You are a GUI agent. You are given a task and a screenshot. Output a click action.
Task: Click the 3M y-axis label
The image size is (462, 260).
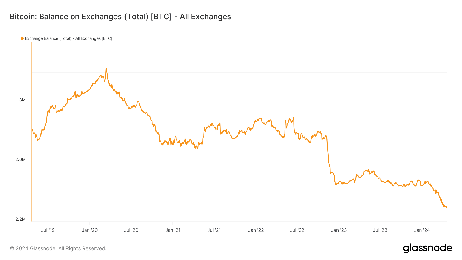click(x=23, y=100)
